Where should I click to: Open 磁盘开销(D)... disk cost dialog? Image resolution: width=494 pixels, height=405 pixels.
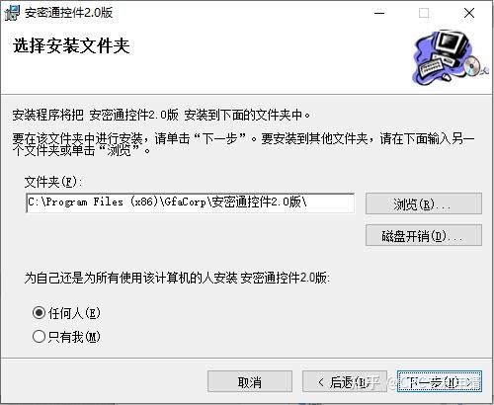pos(424,235)
